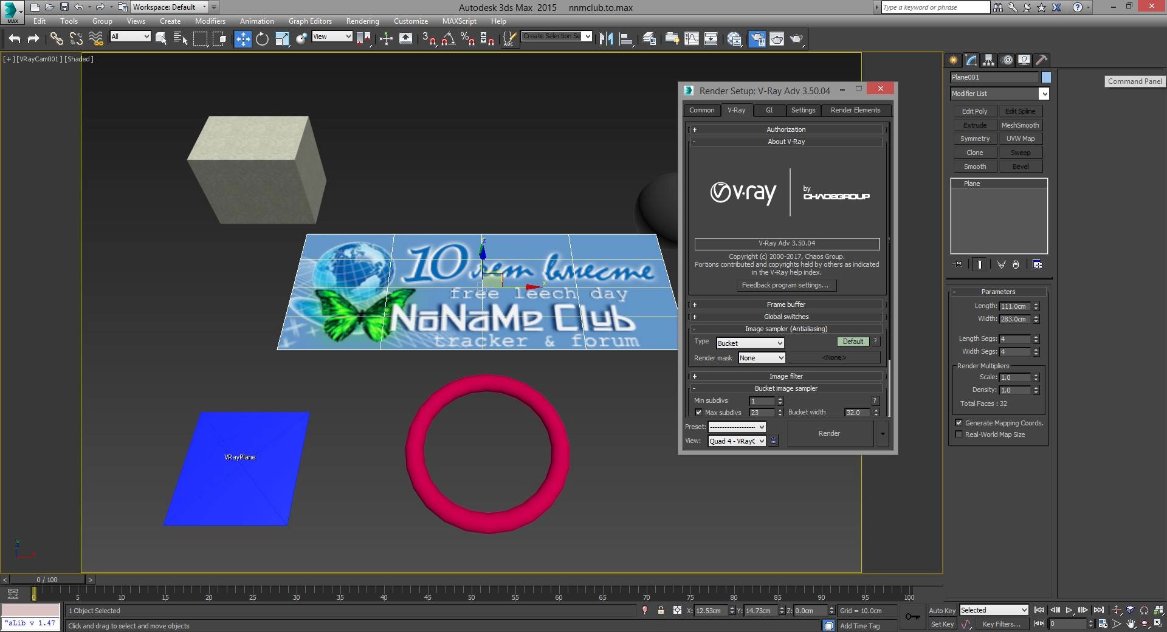
Task: Toggle Set Key mode
Action: pyautogui.click(x=942, y=624)
